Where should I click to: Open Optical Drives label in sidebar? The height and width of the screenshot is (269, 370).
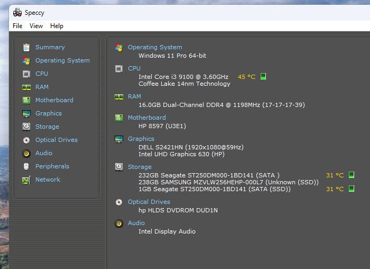click(57, 140)
